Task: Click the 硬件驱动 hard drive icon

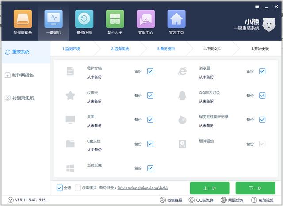Action: coord(182,144)
